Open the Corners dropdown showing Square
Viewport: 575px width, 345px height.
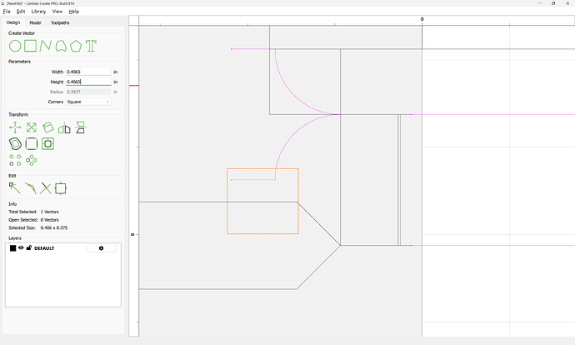tap(88, 102)
